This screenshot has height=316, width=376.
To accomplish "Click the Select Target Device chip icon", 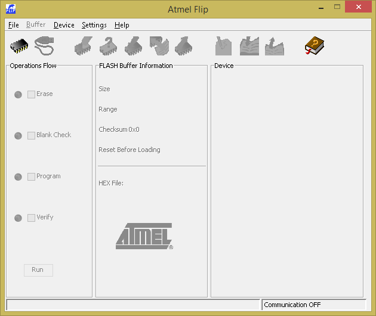I will pos(20,45).
